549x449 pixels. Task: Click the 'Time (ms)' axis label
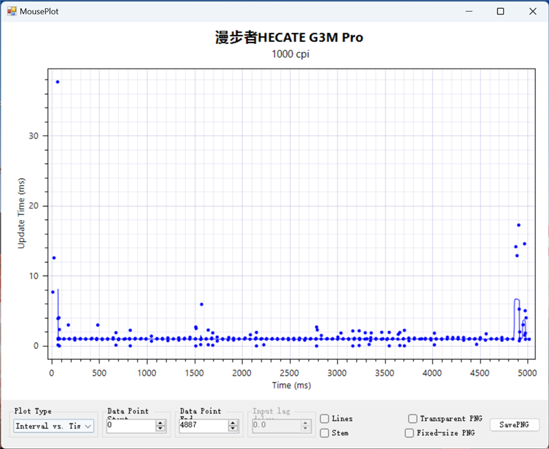[292, 385]
